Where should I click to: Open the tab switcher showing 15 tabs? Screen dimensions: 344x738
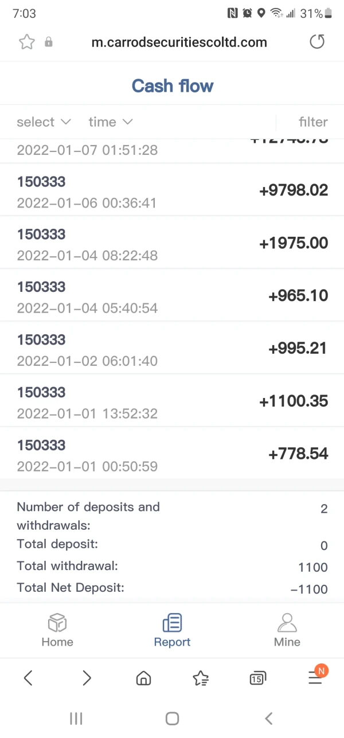click(258, 678)
